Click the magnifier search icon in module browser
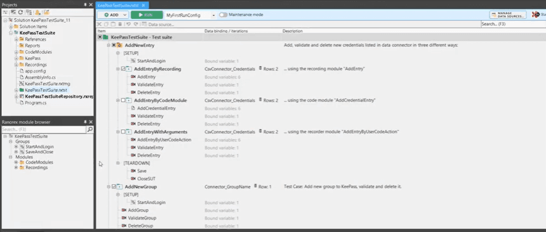This screenshot has width=546, height=232. tap(90, 129)
